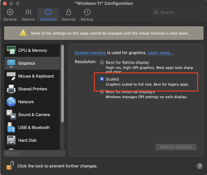The image size is (207, 175).
Task: Click the lock to prevent changes
Action: point(10,165)
